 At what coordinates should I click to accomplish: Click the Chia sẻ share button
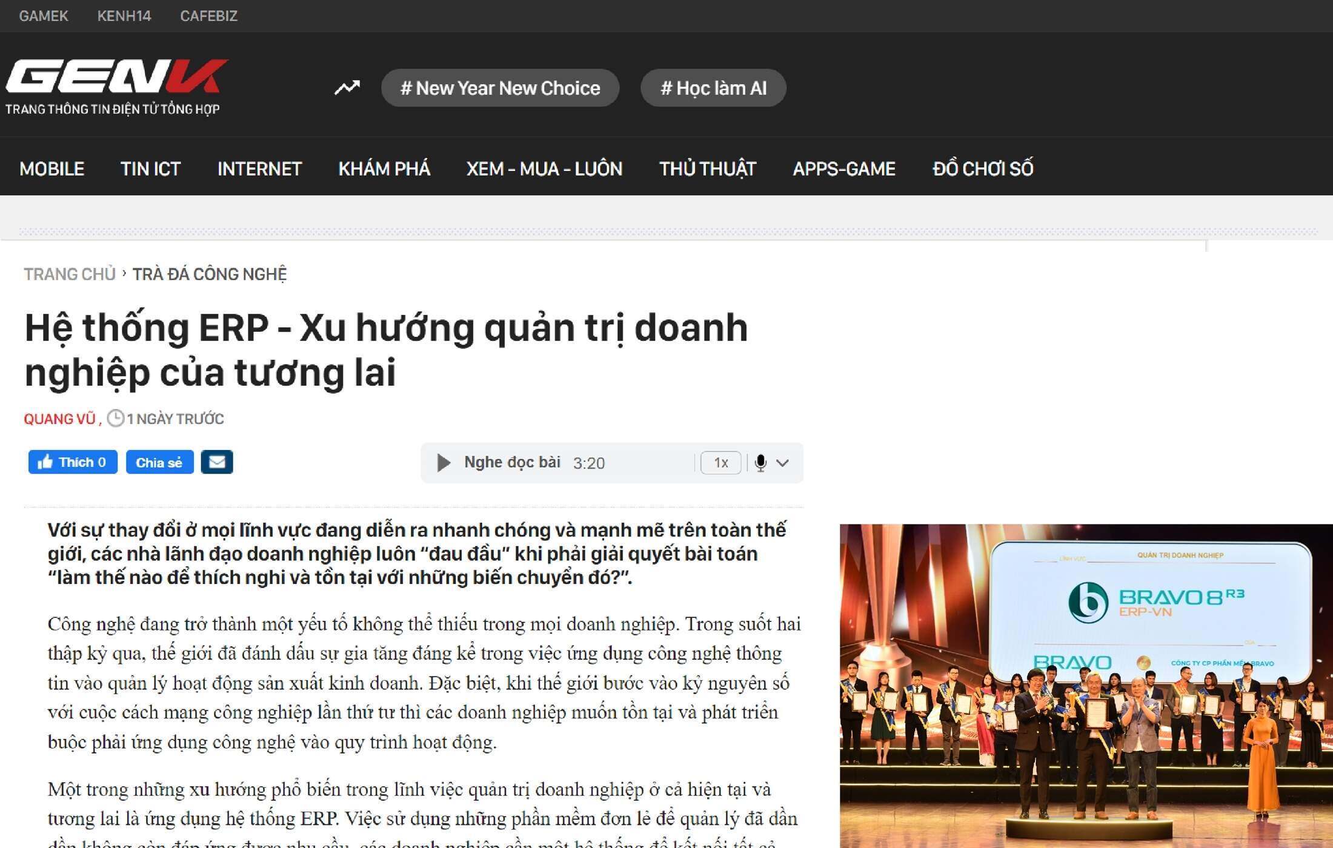pos(159,462)
